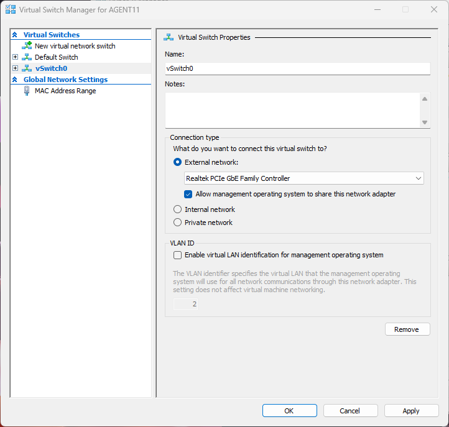Select the Private network radio button
Screen dimensions: 449x427
[x=177, y=223]
